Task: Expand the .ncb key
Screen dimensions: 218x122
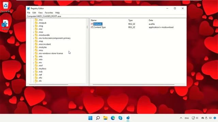Action: pos(33,72)
